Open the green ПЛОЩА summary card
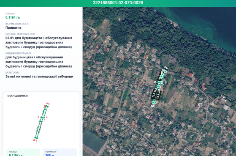Image resolution: width=236 pixels, height=156 pixels. (23, 152)
